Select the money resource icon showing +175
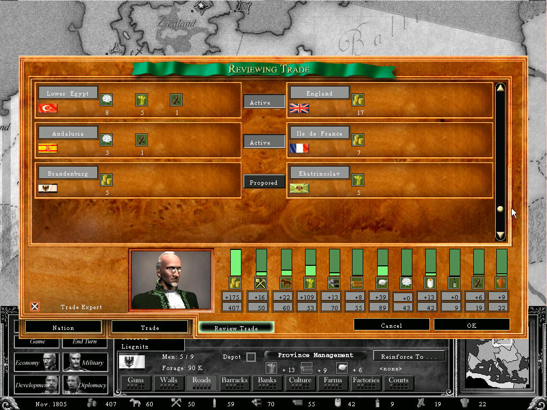Image resolution: width=547 pixels, height=410 pixels. [x=236, y=283]
